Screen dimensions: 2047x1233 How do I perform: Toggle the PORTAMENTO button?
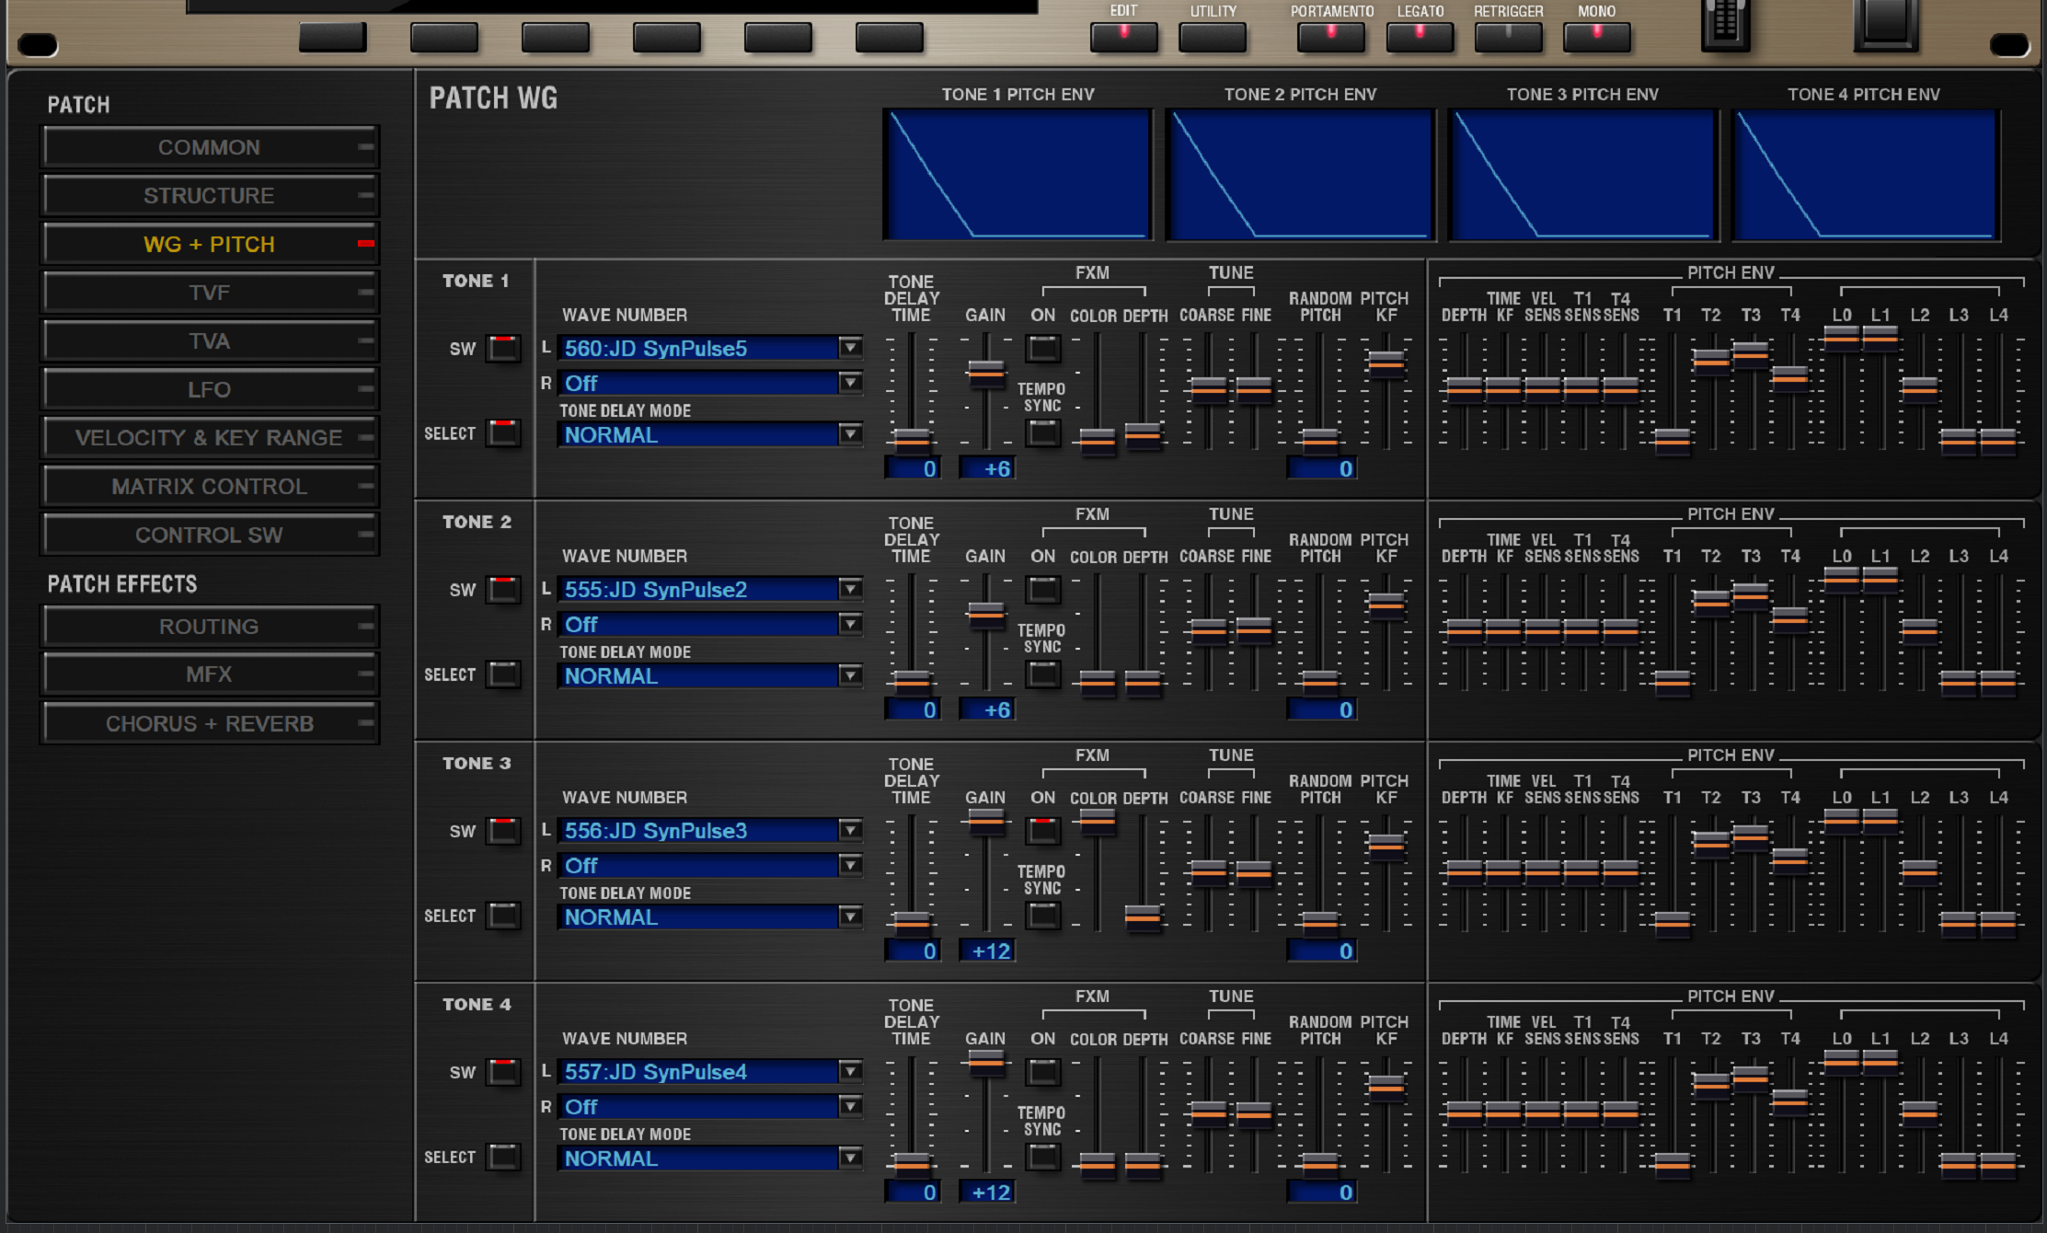(1330, 37)
